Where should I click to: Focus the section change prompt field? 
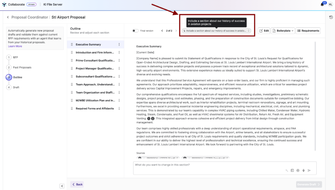click(225, 168)
